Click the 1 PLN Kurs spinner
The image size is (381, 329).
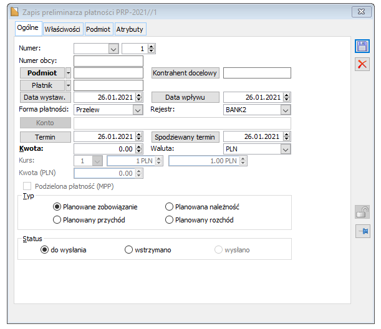(158, 161)
